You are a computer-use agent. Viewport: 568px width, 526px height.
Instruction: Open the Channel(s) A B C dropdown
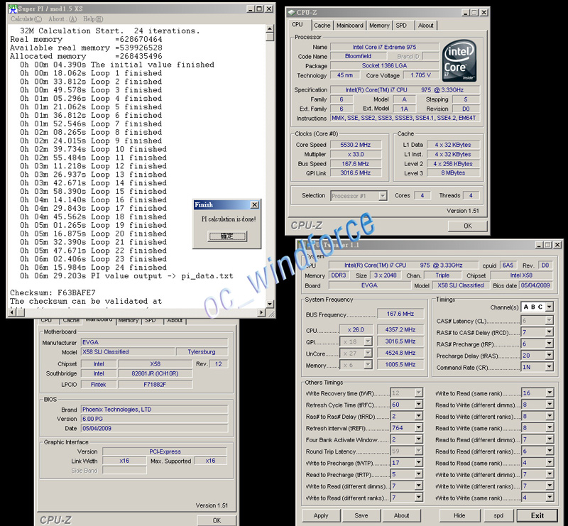pyautogui.click(x=550, y=307)
